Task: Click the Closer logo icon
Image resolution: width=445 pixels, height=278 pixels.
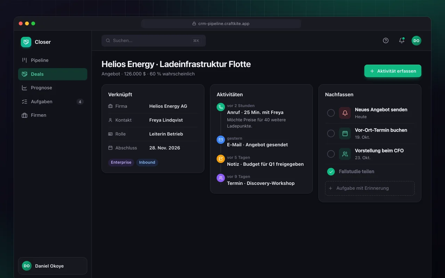Action: pyautogui.click(x=26, y=42)
